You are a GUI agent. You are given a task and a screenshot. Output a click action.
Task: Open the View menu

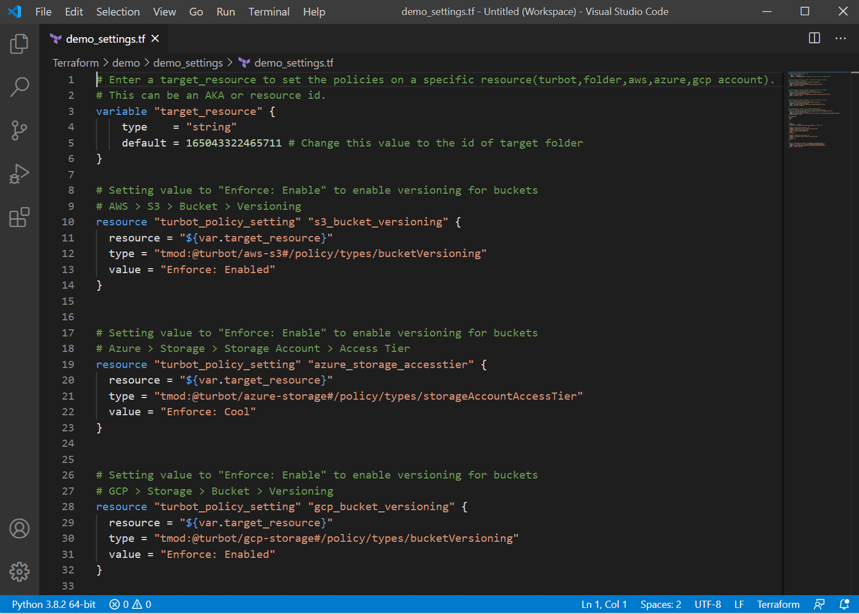164,11
